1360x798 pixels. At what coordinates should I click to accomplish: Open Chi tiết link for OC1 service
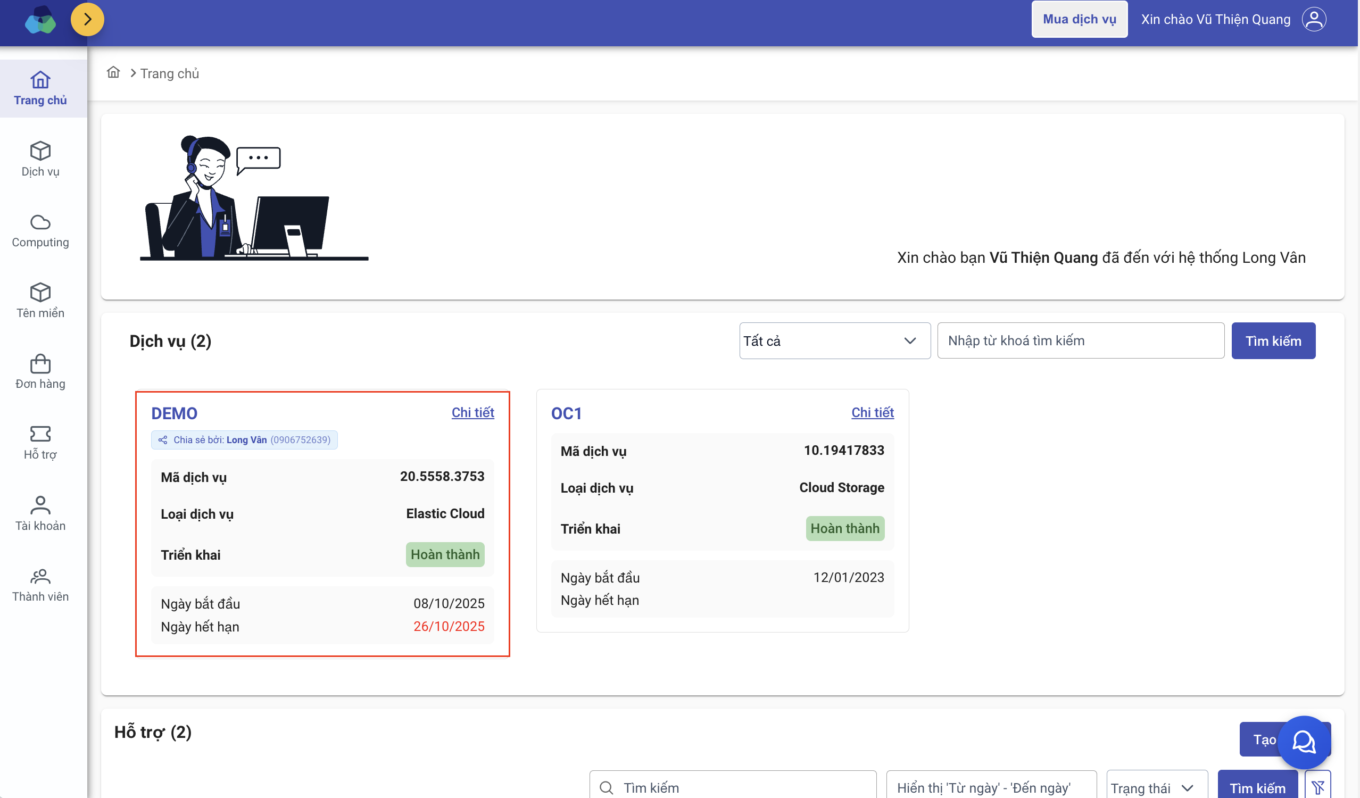872,412
